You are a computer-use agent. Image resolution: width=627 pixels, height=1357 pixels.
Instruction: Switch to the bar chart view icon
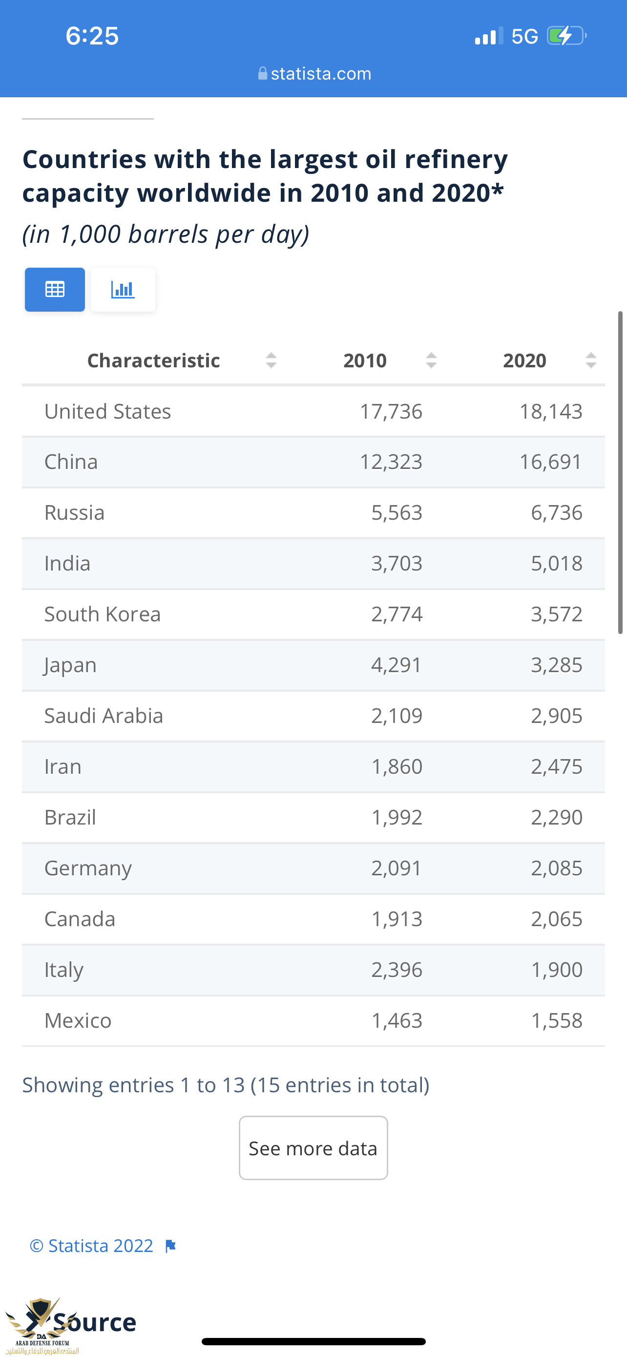point(123,289)
